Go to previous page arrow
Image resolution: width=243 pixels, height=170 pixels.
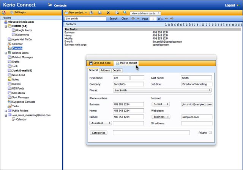click(138, 19)
